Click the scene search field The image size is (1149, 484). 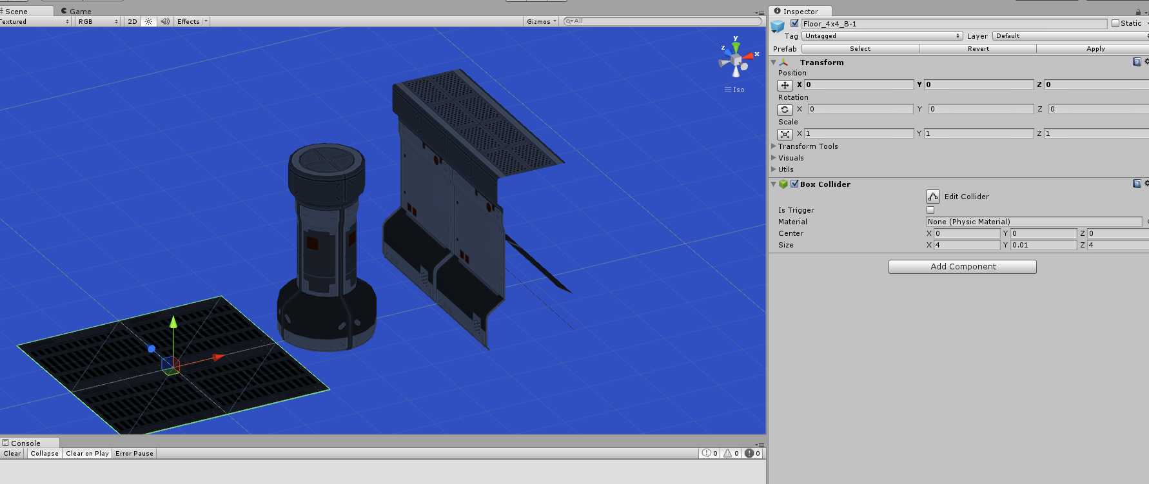coord(662,21)
